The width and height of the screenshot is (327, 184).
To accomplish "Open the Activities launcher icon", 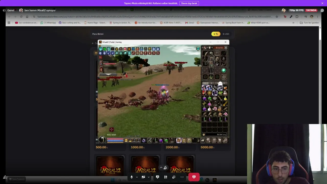I will (x=166, y=177).
